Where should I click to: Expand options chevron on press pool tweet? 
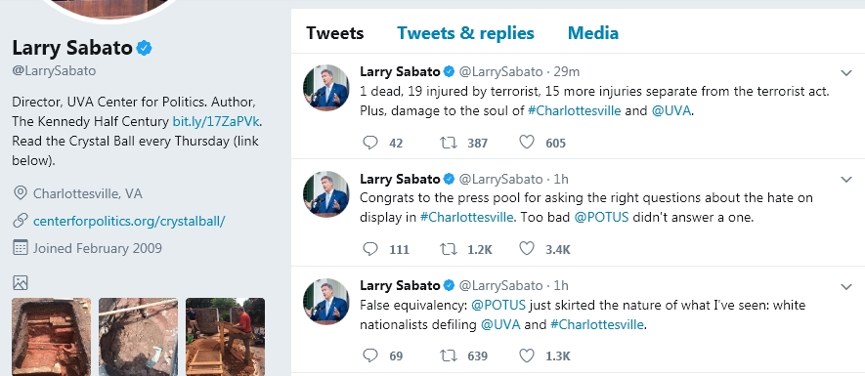(845, 179)
